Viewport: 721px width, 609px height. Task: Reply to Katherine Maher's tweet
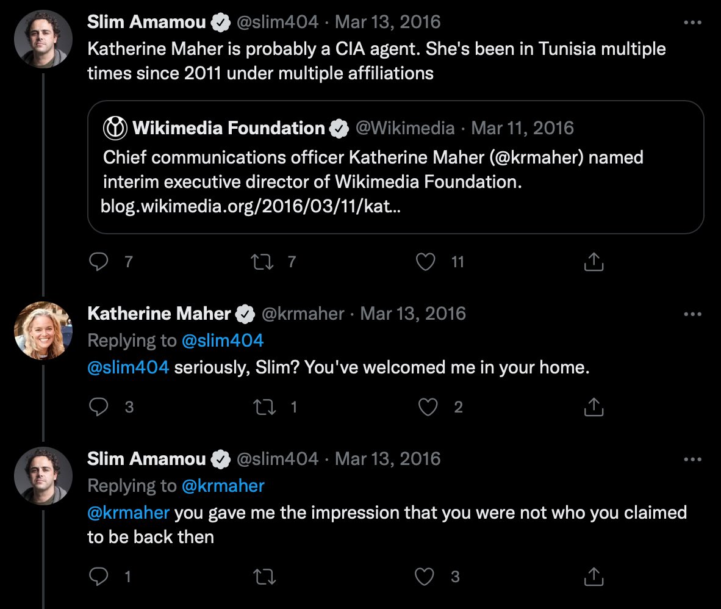[x=98, y=407]
